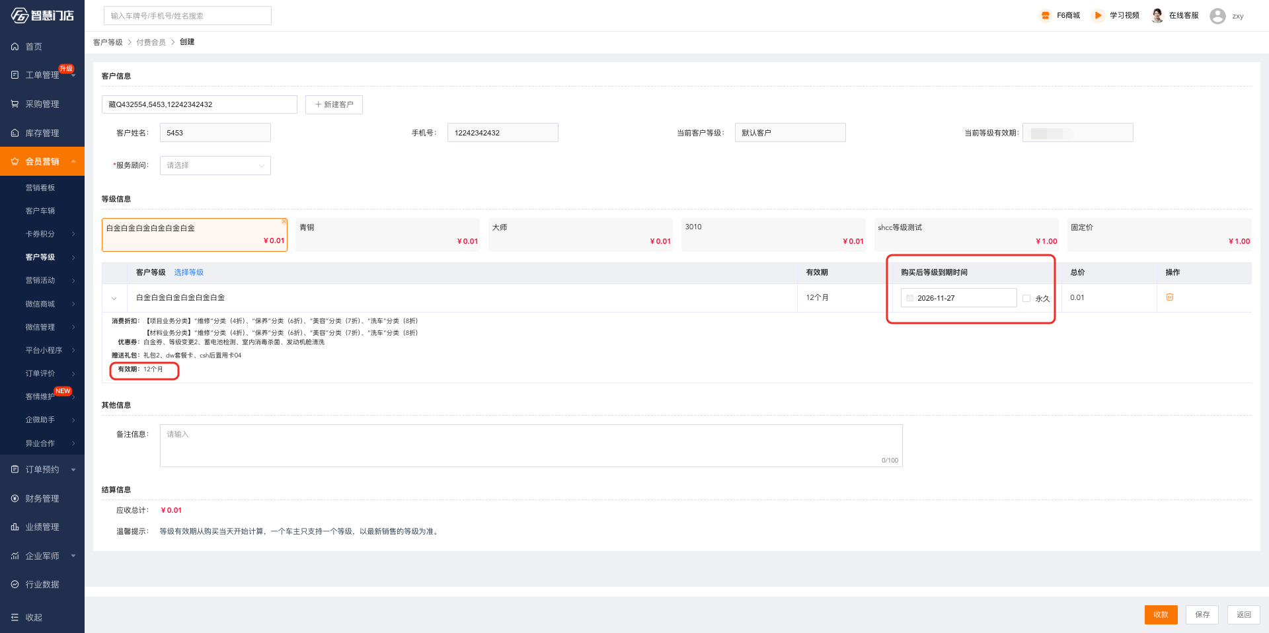Image resolution: width=1269 pixels, height=633 pixels.
Task: Click the calendar icon in expiry date field
Action: 909,298
